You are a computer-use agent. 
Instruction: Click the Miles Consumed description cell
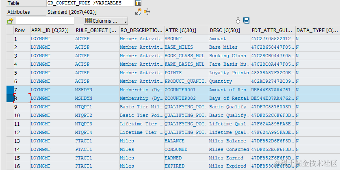(230, 149)
